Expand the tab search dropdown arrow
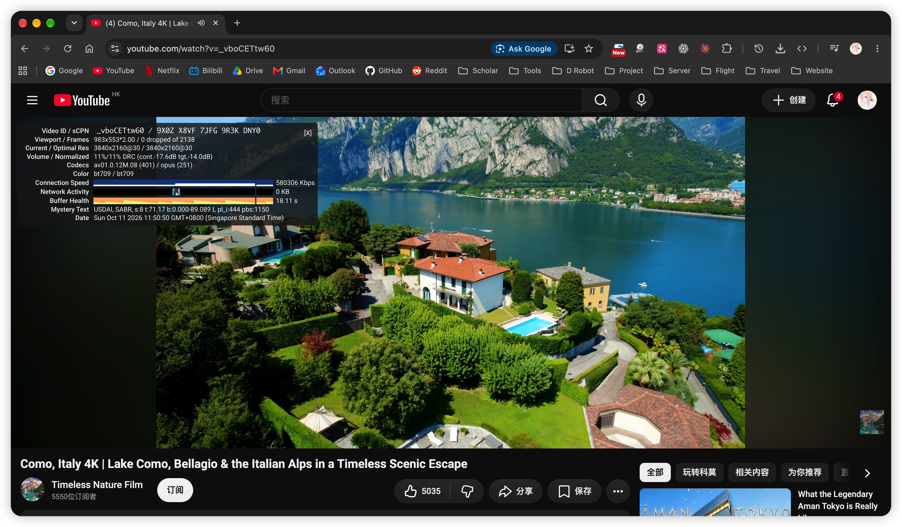The height and width of the screenshot is (527, 902). coord(74,23)
